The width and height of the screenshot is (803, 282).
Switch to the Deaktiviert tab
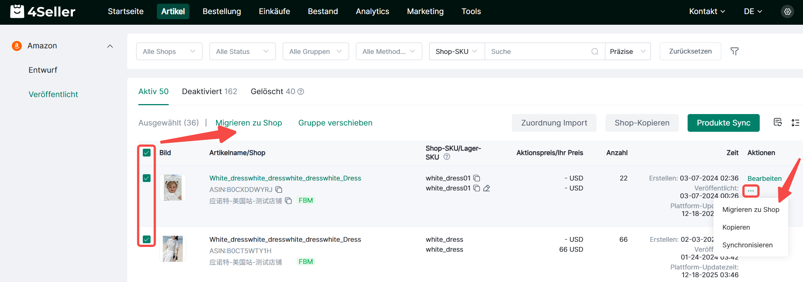209,92
